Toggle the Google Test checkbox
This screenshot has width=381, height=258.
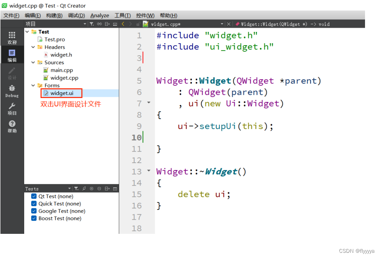coord(34,211)
